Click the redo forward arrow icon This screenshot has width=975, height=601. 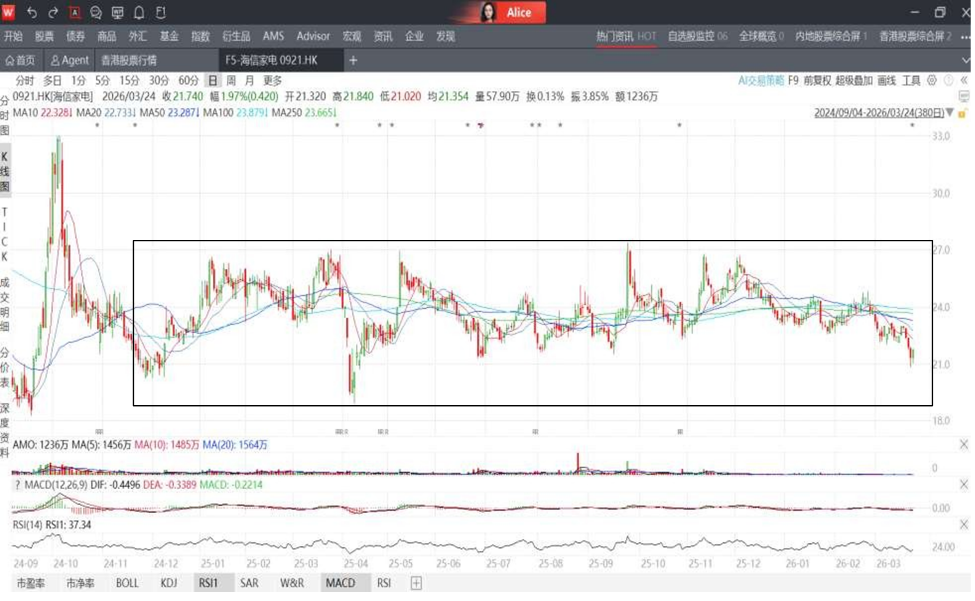[x=53, y=13]
